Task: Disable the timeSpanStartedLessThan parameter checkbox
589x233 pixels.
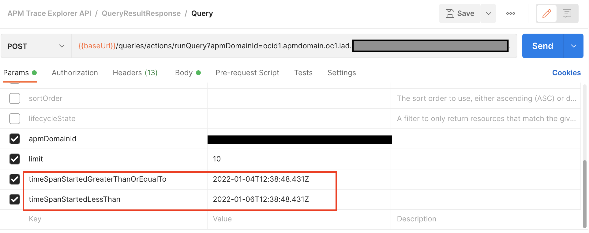Action: tap(15, 199)
